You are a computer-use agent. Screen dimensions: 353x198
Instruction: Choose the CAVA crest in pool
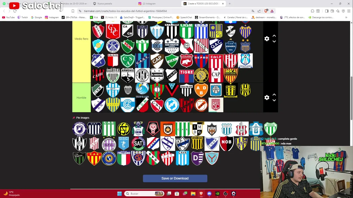pos(182,158)
